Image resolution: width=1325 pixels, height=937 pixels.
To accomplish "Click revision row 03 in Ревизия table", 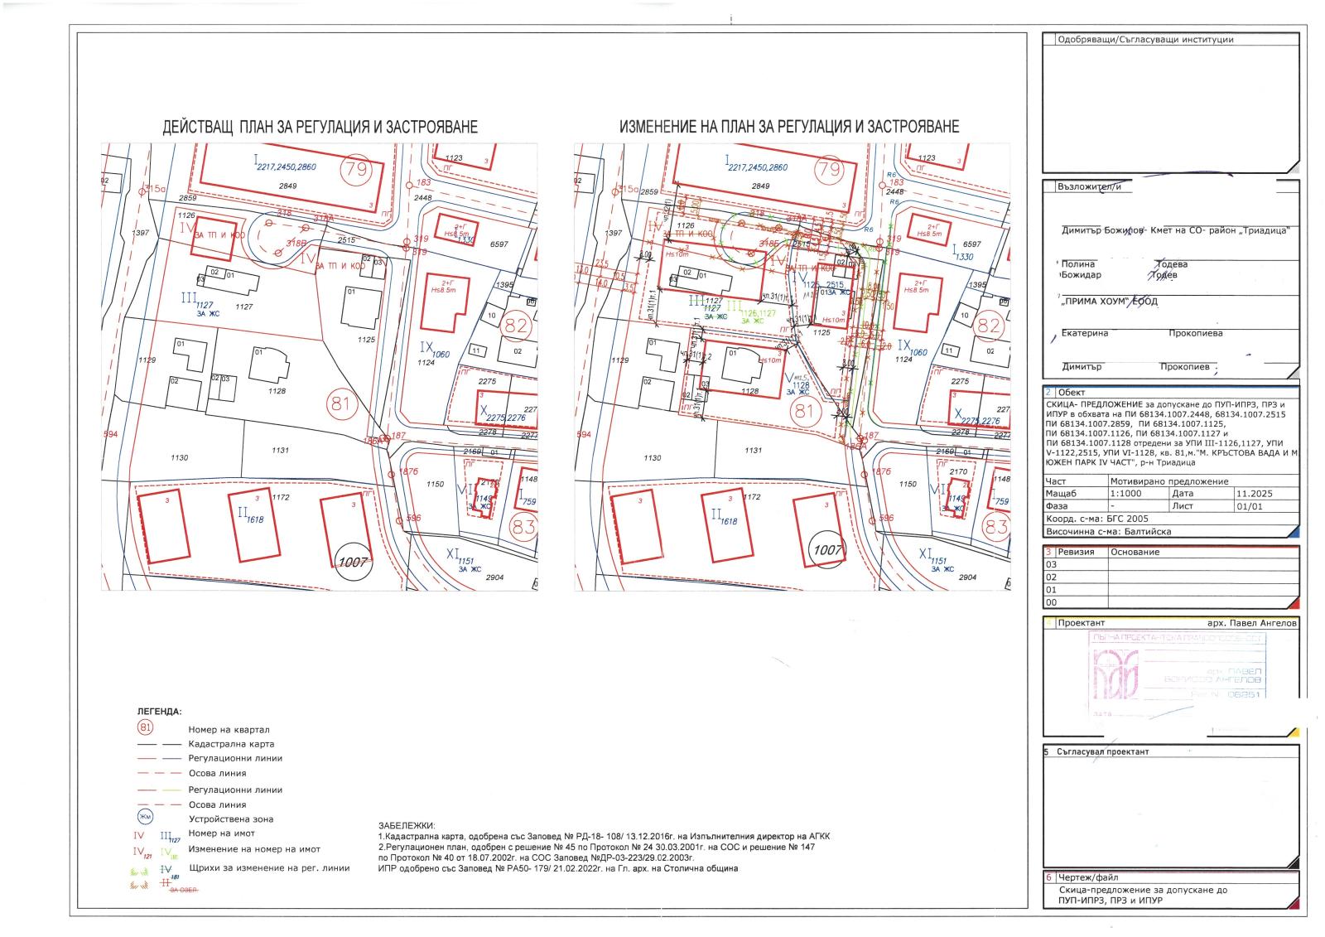I will [x=1075, y=564].
